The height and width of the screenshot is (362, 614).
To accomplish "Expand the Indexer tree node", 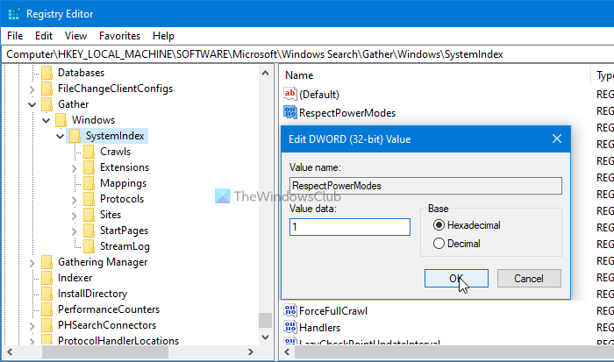I will (32, 278).
